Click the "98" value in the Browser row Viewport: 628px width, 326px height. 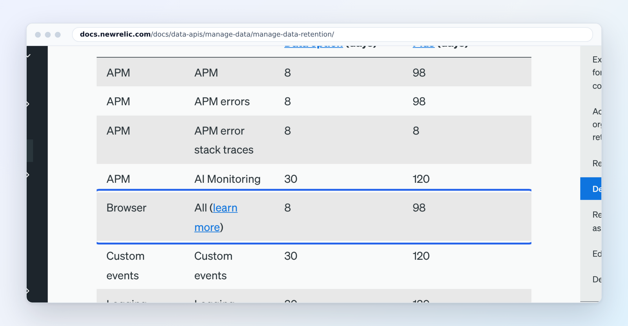click(419, 208)
